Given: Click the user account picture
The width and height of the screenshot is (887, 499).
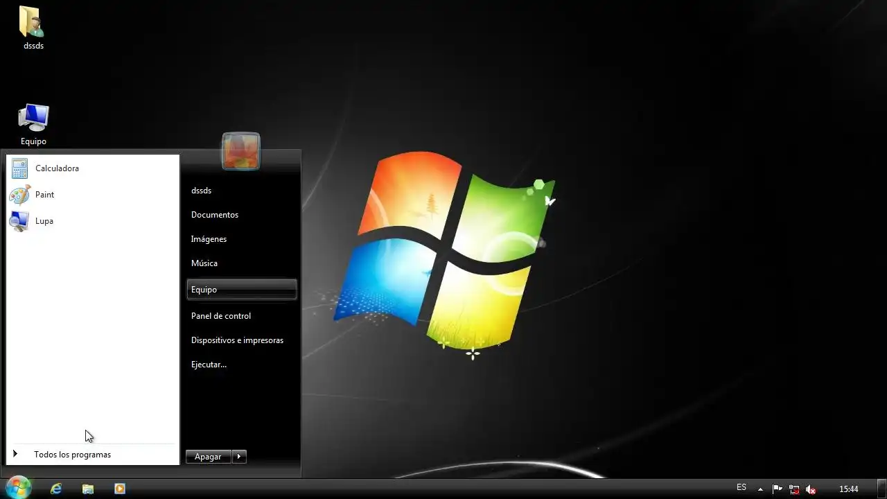Looking at the screenshot, I should 241,151.
